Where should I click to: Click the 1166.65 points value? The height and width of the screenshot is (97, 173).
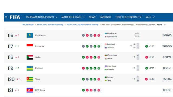(x=167, y=35)
